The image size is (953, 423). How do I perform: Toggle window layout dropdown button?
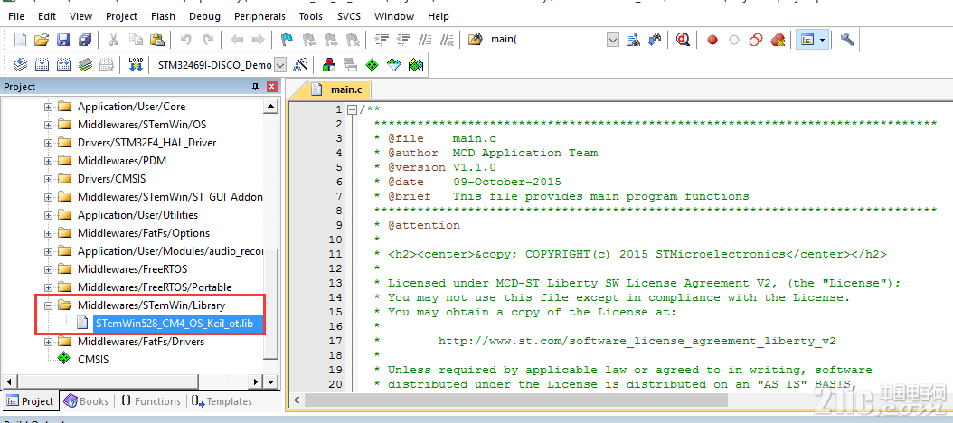coord(822,40)
